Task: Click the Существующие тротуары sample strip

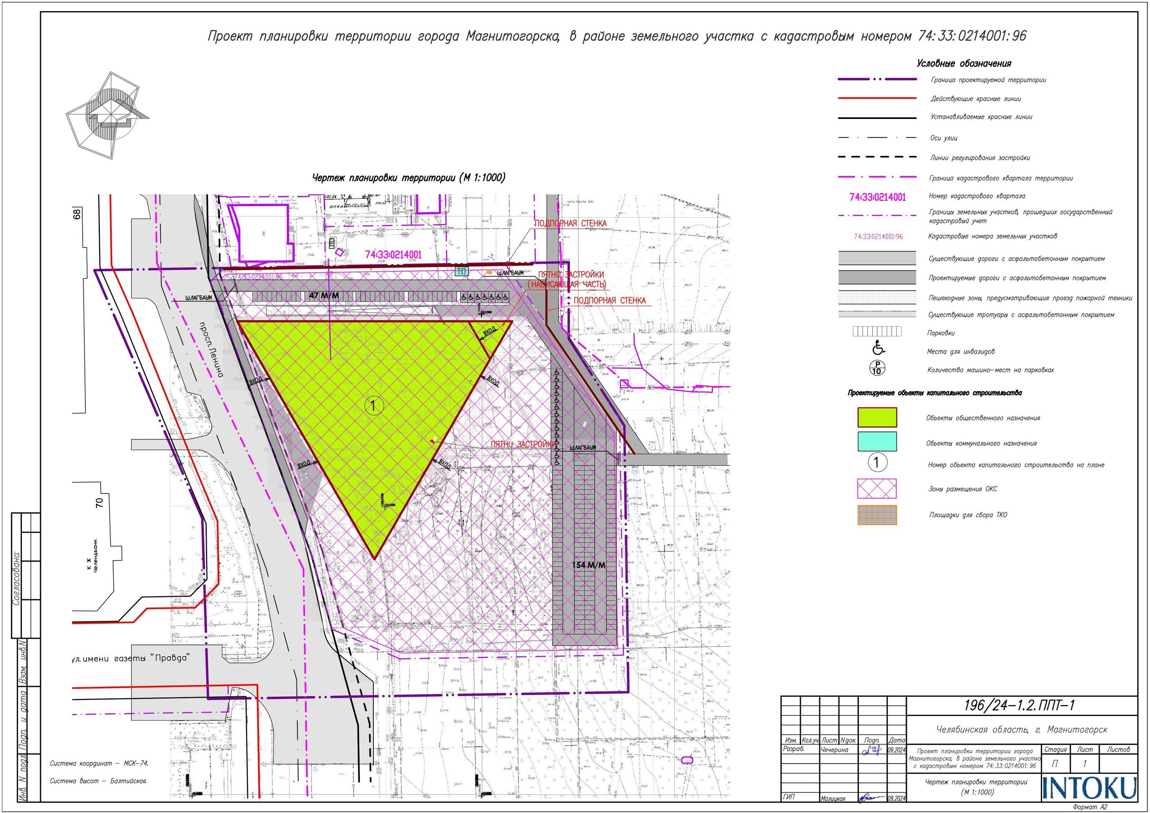Action: pyautogui.click(x=877, y=314)
